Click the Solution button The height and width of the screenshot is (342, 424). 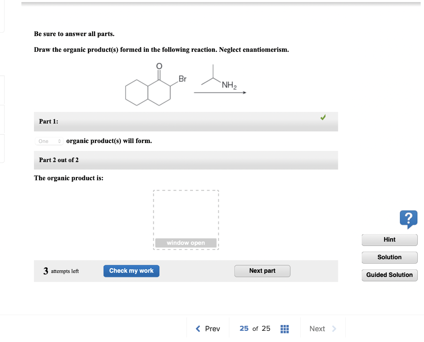(x=389, y=257)
